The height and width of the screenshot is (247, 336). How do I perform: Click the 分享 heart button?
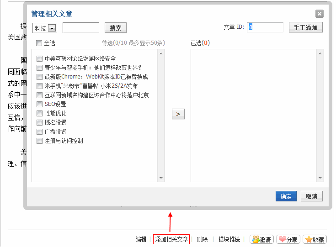coord(288,239)
